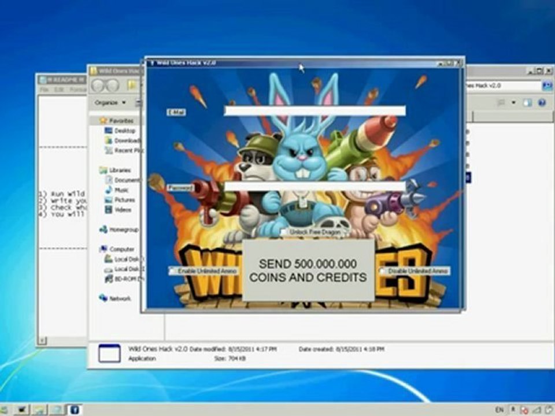Open the File menu in README Notepad

coord(45,90)
